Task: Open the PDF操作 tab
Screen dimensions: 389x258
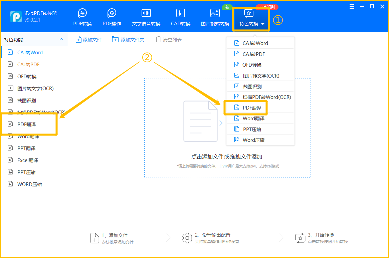Action: (x=112, y=17)
